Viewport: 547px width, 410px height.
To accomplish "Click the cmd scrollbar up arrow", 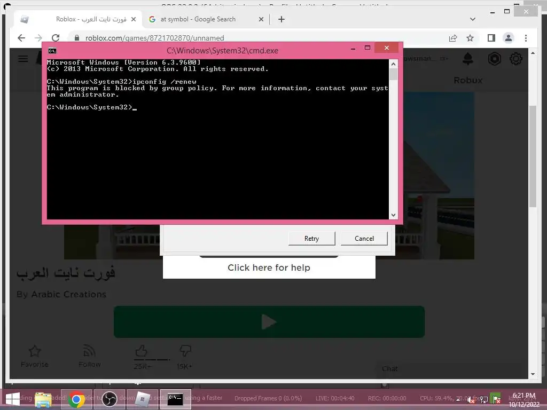I will pos(393,64).
